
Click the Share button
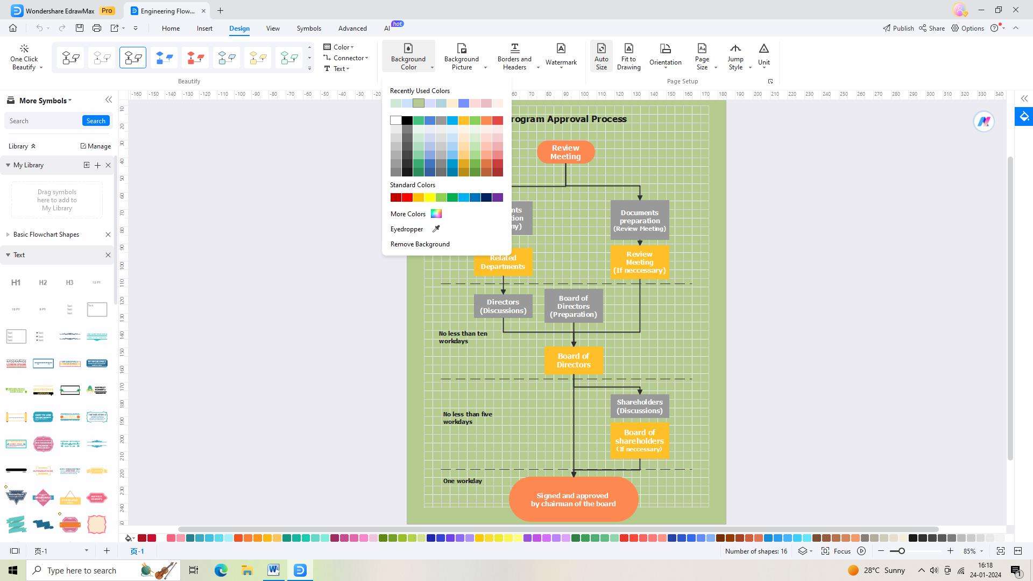932,28
